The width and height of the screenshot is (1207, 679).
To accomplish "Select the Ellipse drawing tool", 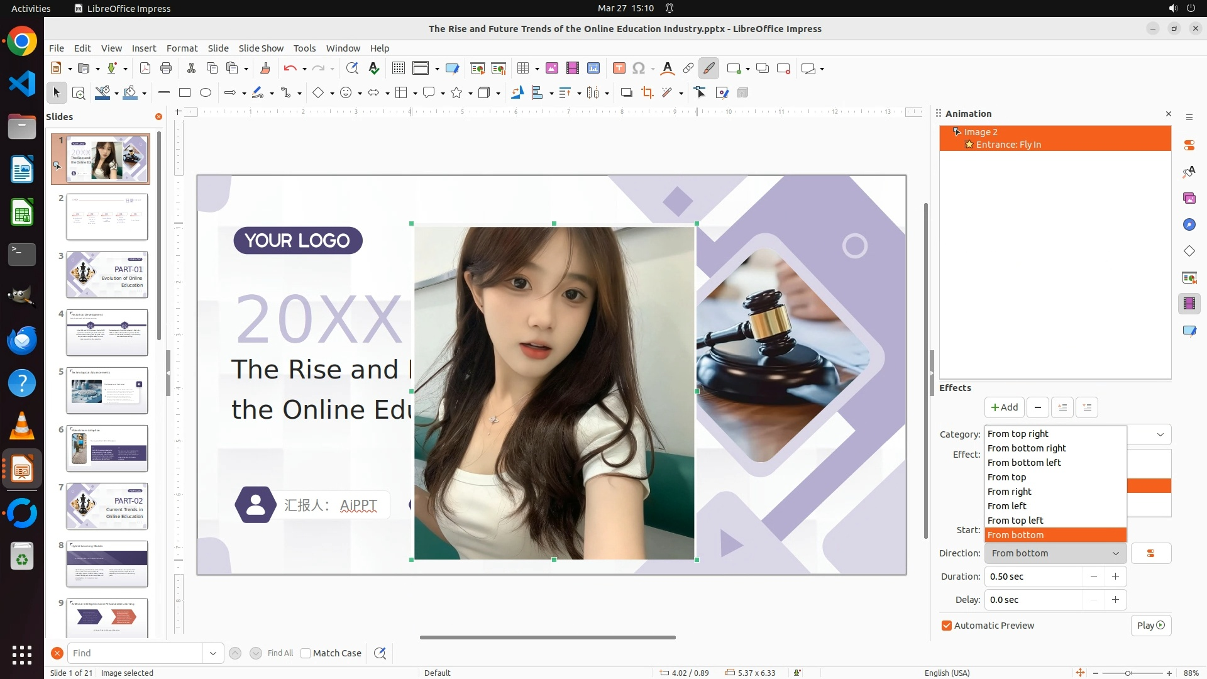I will point(206,93).
